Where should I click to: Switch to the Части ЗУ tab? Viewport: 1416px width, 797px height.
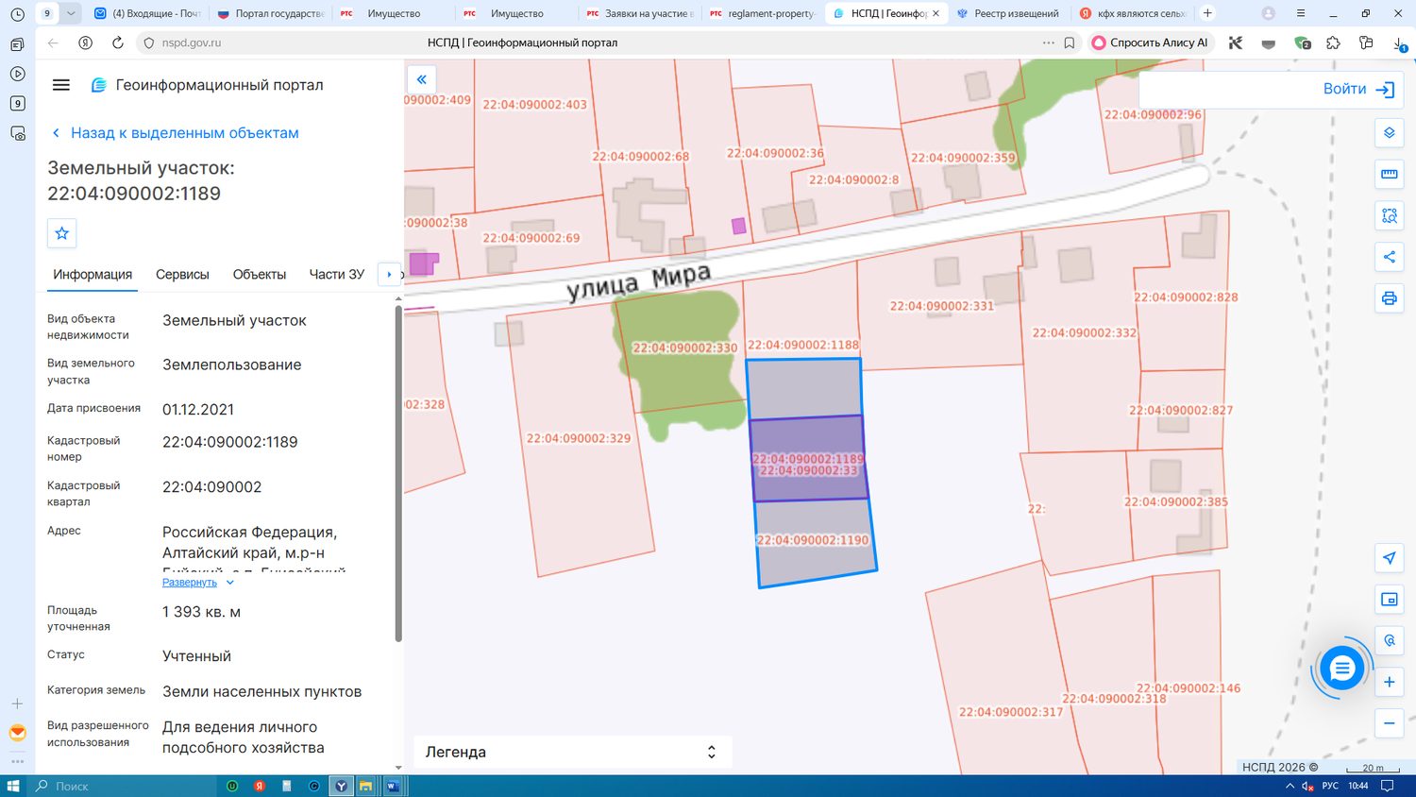(x=337, y=275)
